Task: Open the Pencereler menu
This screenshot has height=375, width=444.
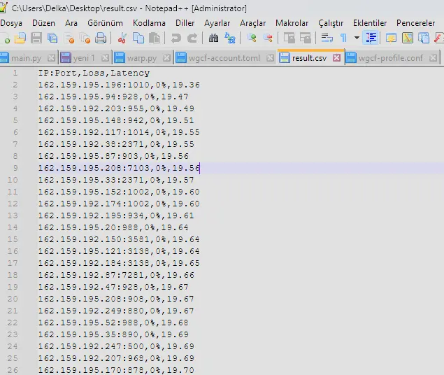Action: [x=415, y=23]
